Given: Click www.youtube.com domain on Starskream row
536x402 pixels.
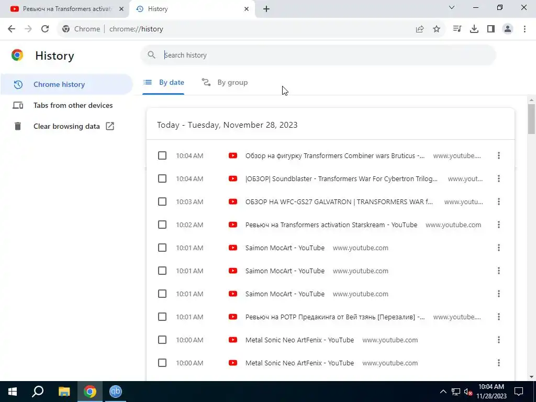Looking at the screenshot, I should (453, 225).
